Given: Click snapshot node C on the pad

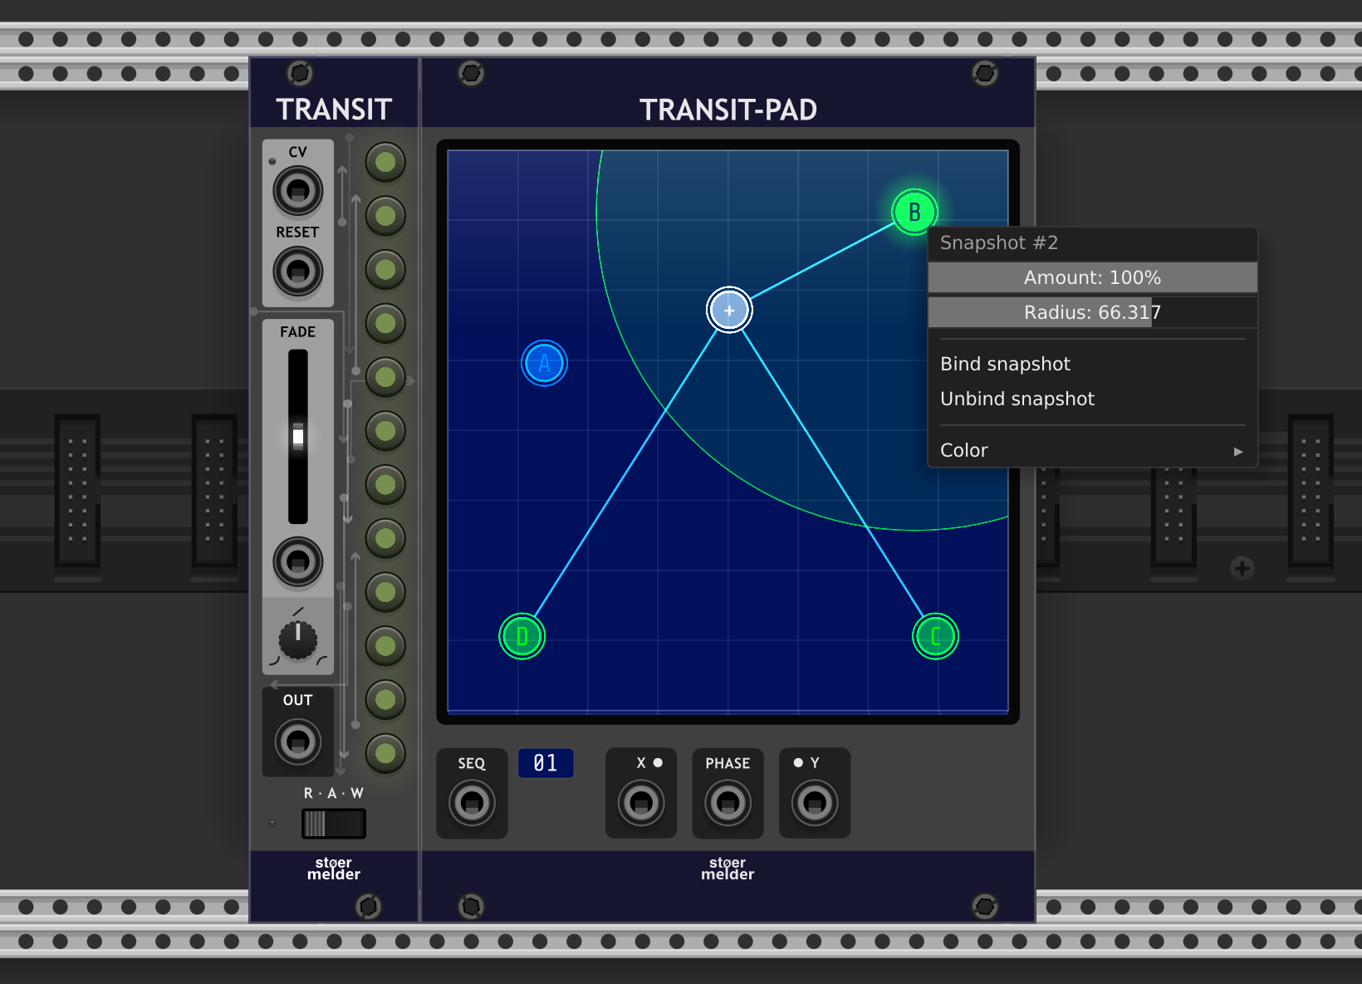Looking at the screenshot, I should tap(935, 637).
